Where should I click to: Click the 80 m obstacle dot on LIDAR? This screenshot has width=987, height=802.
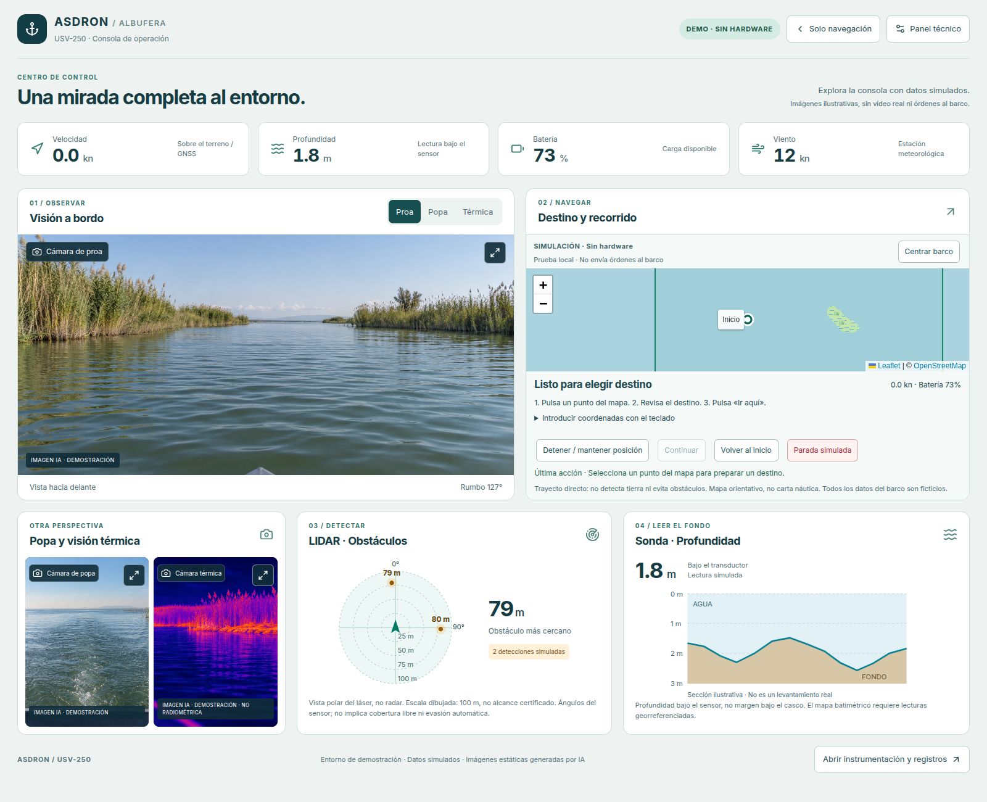[440, 629]
